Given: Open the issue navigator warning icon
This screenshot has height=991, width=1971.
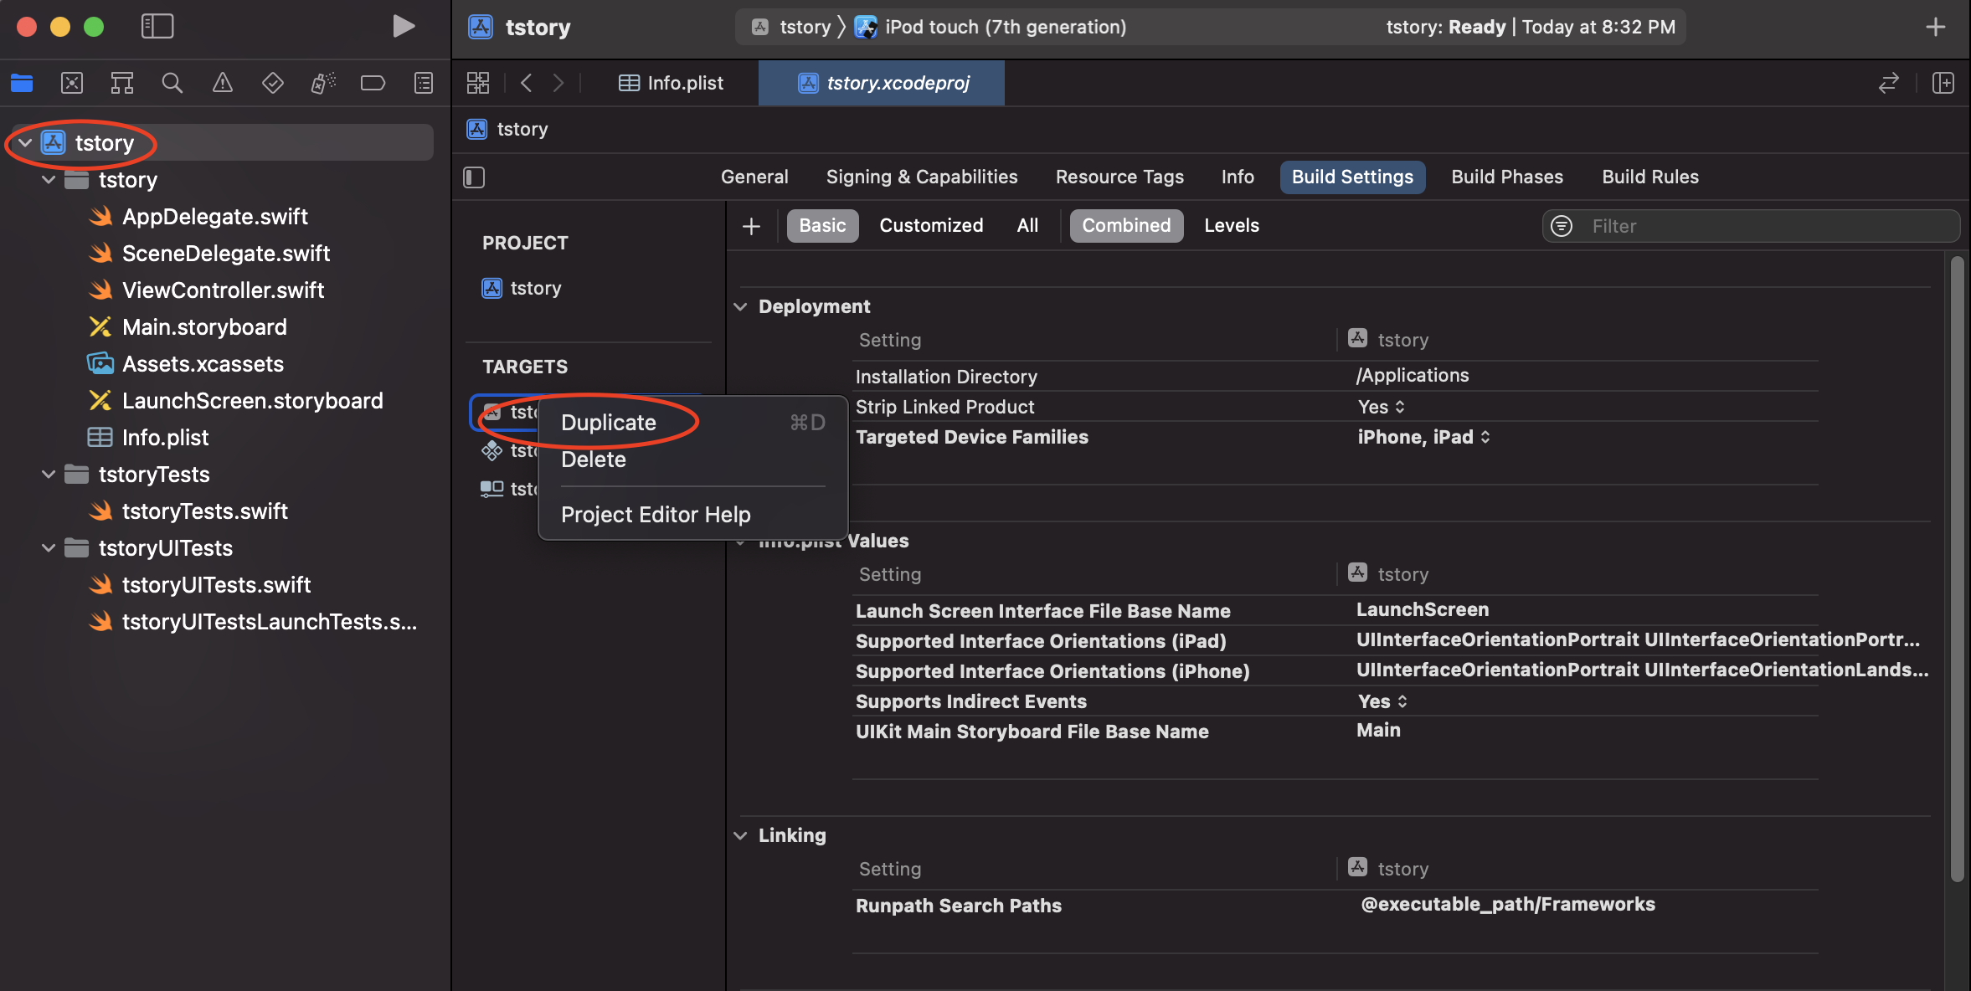Looking at the screenshot, I should (x=222, y=83).
